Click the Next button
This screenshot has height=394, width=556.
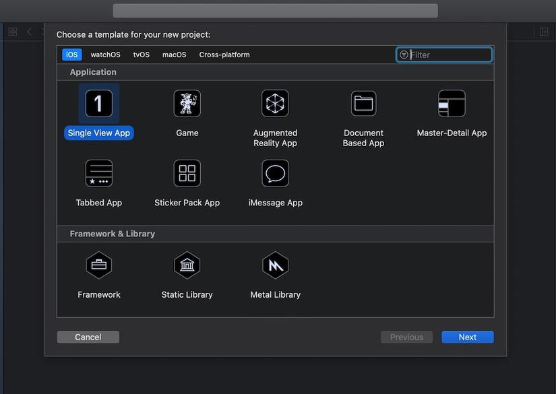pos(467,337)
